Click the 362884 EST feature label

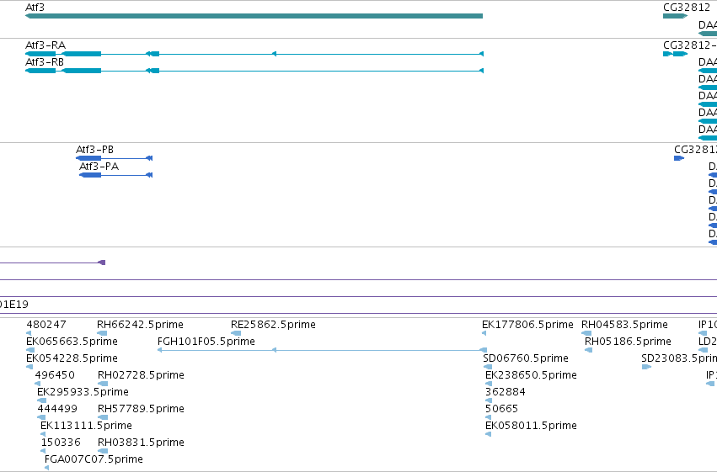(x=506, y=392)
